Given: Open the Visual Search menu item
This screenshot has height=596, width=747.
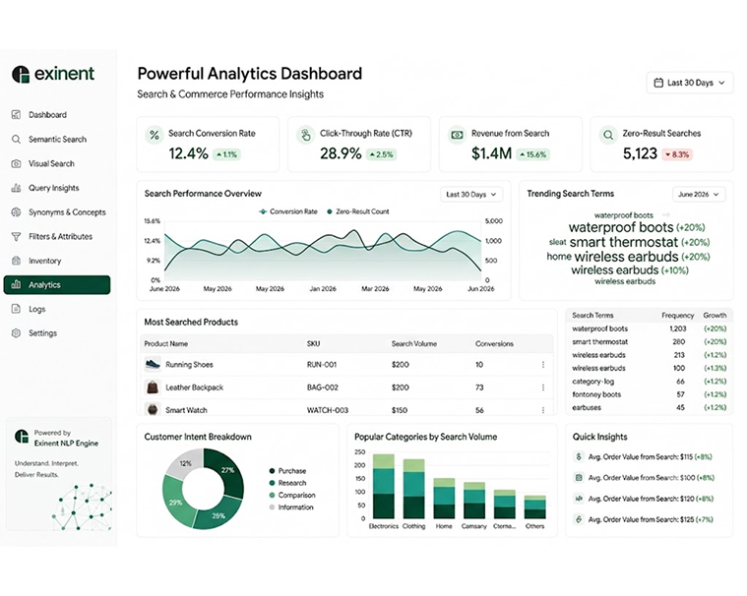Looking at the screenshot, I should click(x=57, y=164).
